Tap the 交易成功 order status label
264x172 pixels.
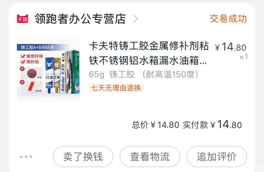tap(228, 19)
